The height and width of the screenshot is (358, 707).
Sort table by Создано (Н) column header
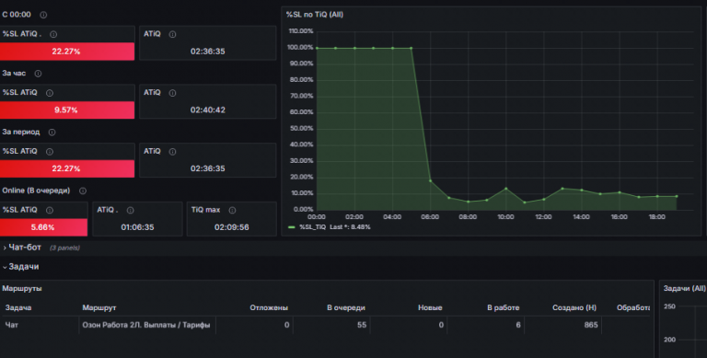coord(574,307)
